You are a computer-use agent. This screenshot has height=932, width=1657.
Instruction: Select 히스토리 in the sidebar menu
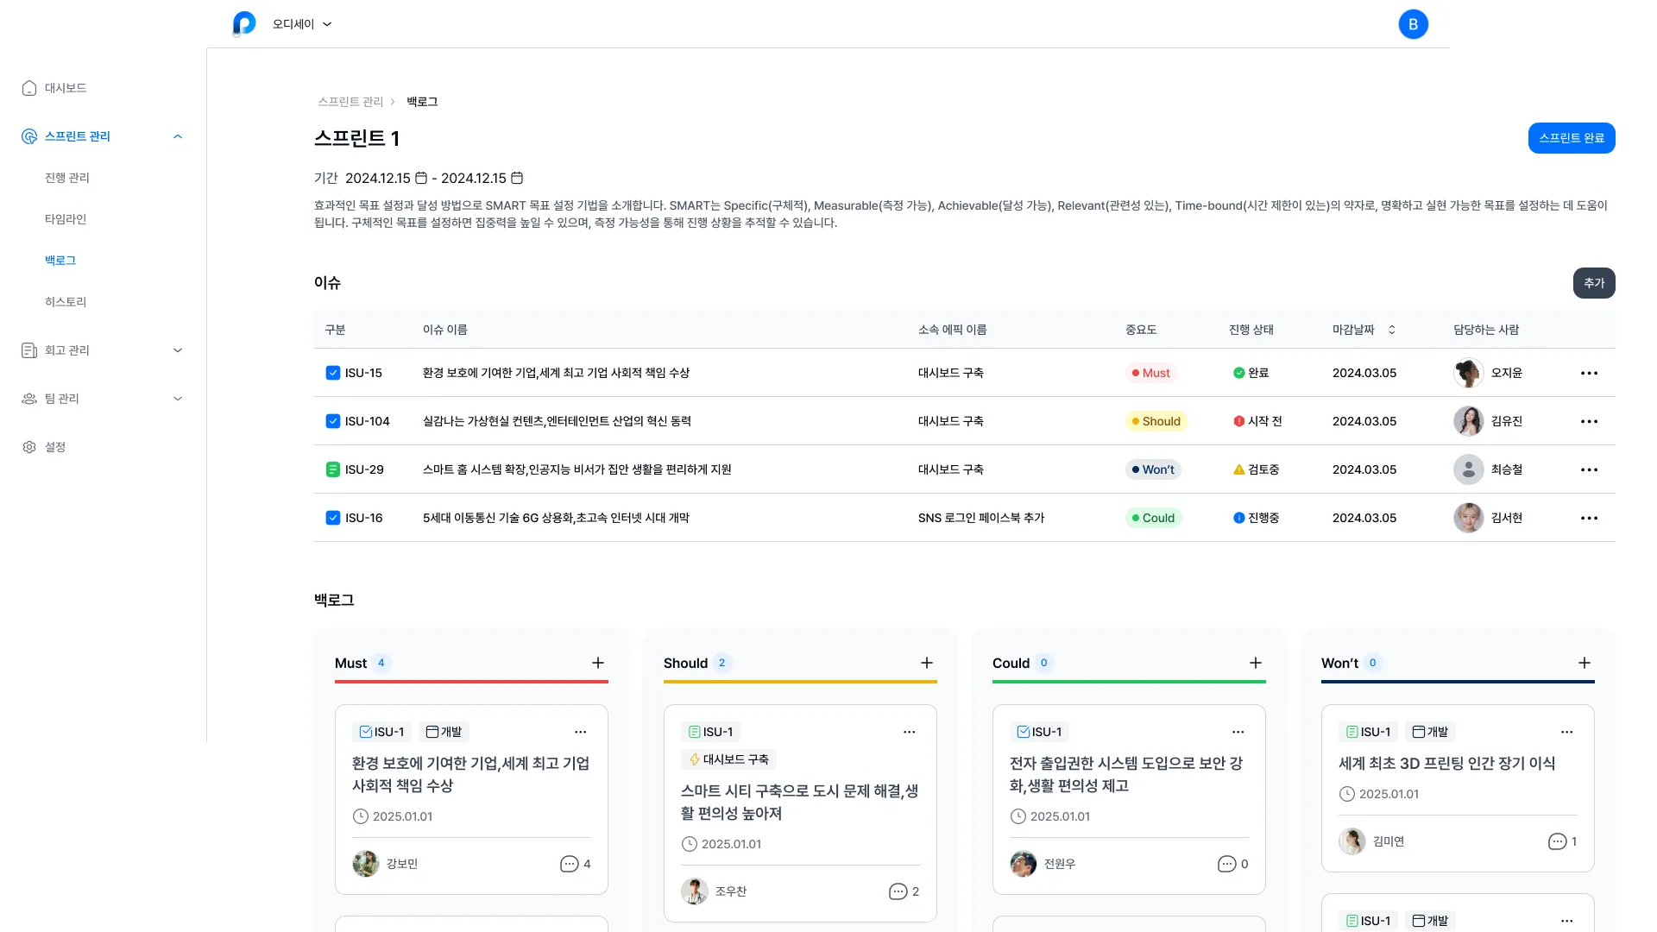tap(65, 301)
